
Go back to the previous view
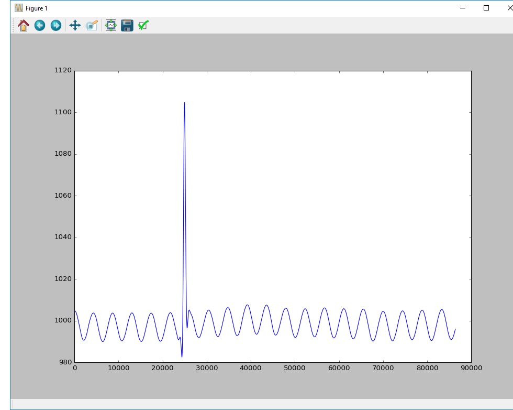tap(40, 25)
